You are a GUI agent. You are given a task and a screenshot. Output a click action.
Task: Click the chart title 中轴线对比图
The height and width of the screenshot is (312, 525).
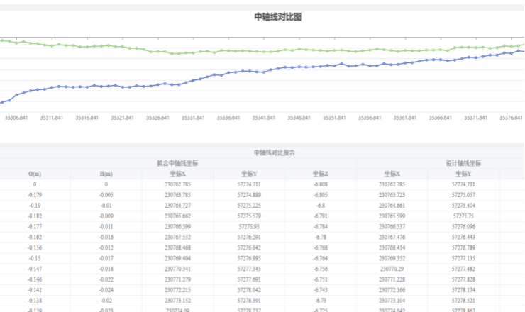(278, 17)
